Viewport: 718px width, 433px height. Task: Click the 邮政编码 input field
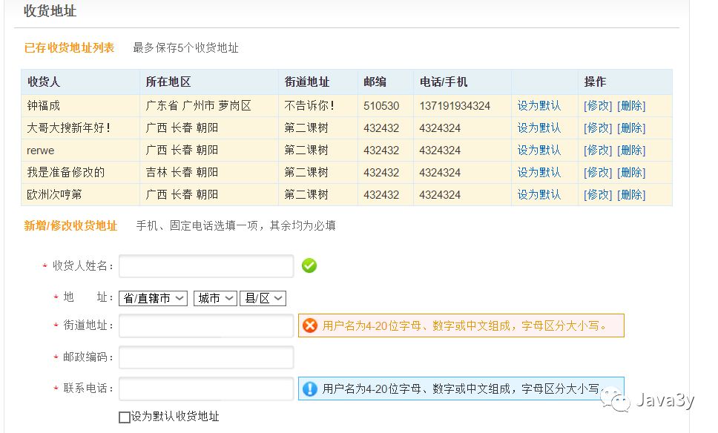(206, 357)
